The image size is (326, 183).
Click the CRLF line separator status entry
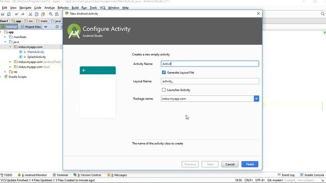(x=249, y=180)
